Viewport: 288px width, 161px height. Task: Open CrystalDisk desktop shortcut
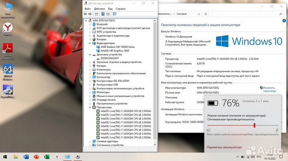8,92
